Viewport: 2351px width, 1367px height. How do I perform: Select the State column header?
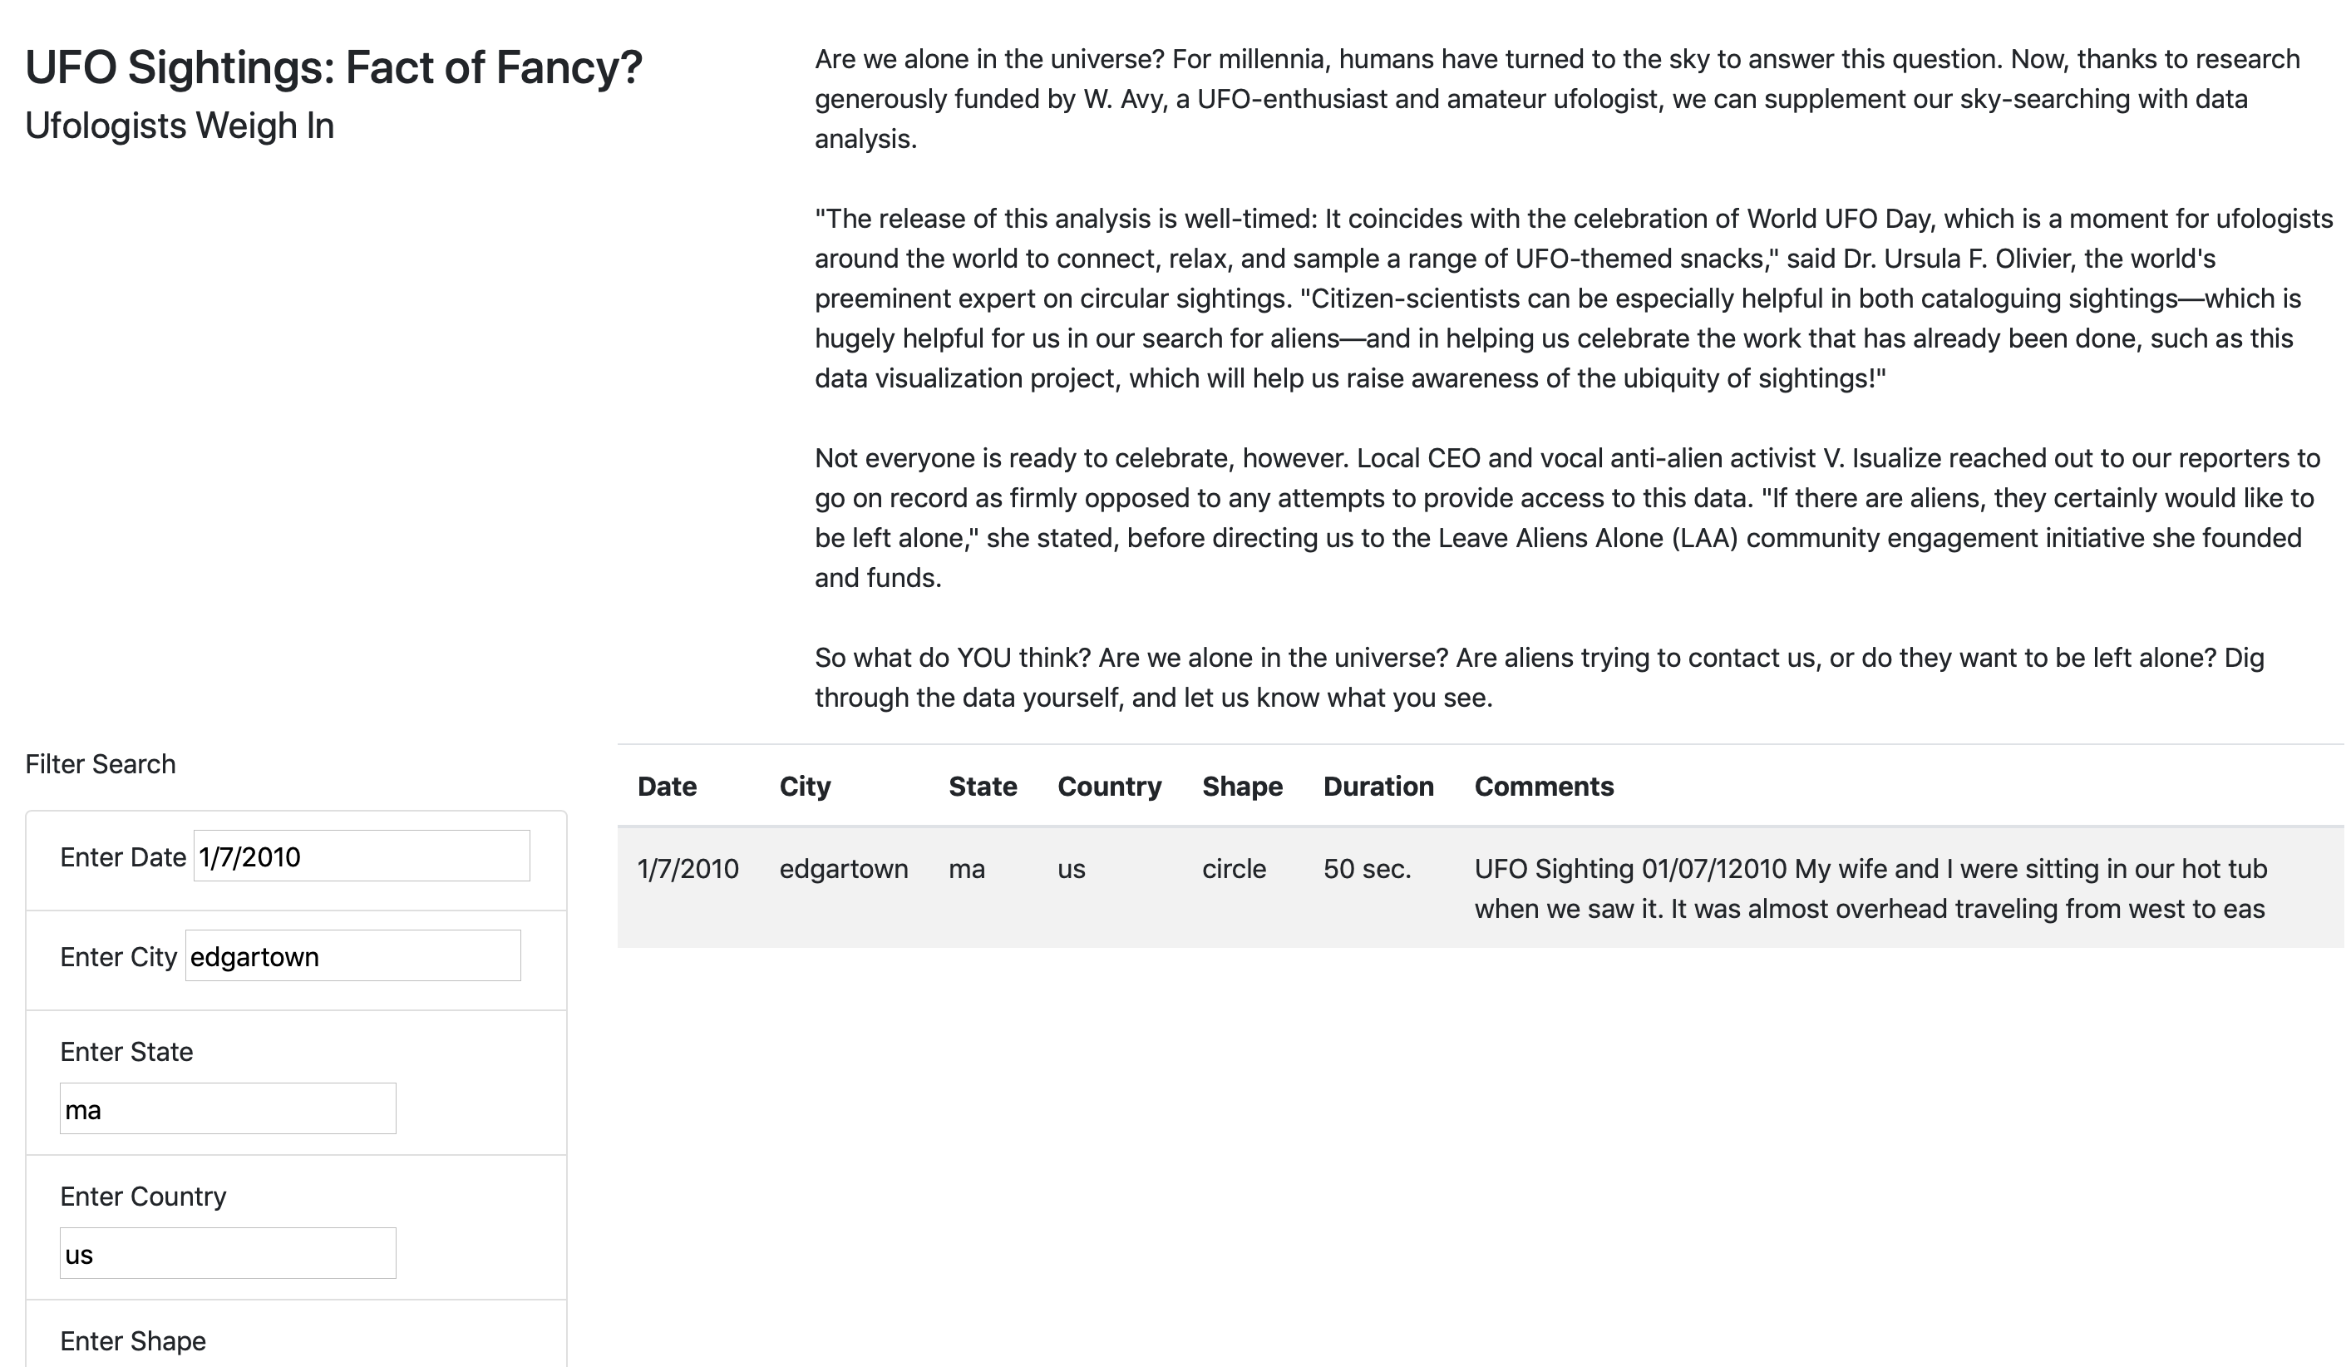click(983, 787)
